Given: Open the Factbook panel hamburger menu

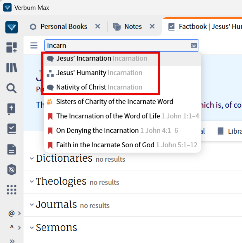Looking at the screenshot, I should [x=34, y=45].
